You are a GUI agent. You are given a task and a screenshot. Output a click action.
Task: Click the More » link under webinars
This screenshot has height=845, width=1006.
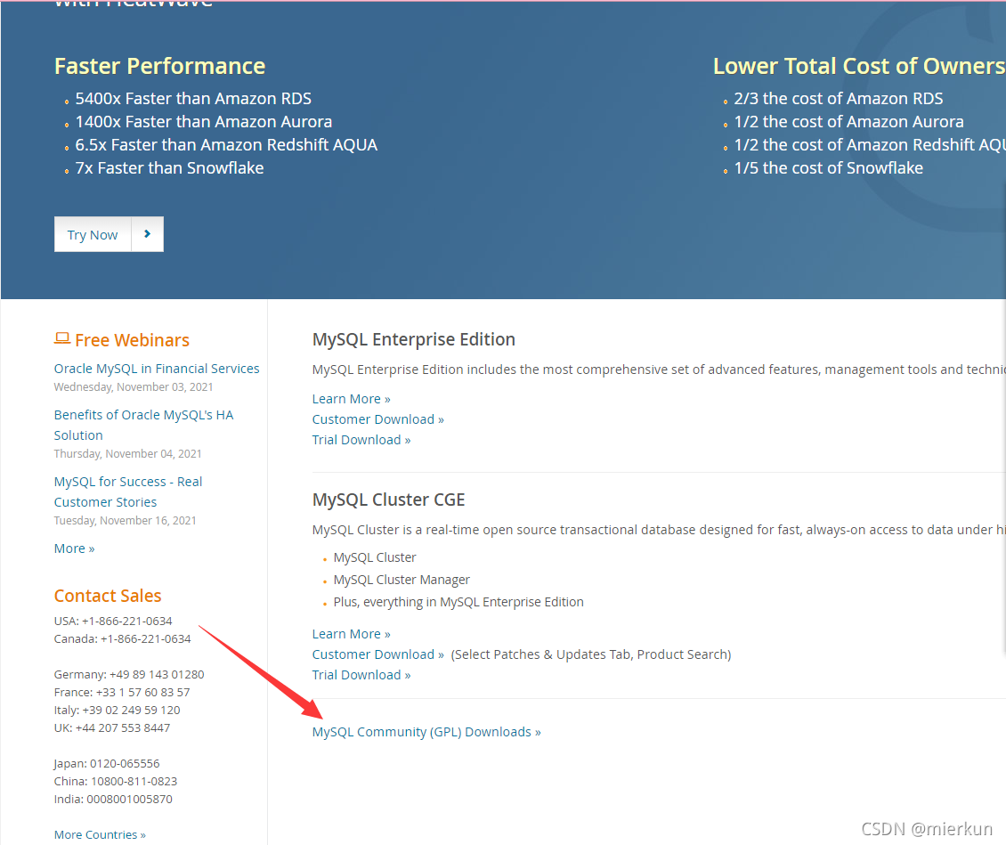[x=75, y=548]
